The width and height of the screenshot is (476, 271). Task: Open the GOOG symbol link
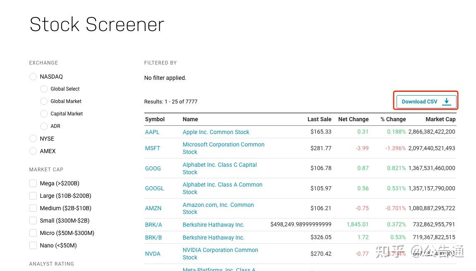click(x=153, y=168)
